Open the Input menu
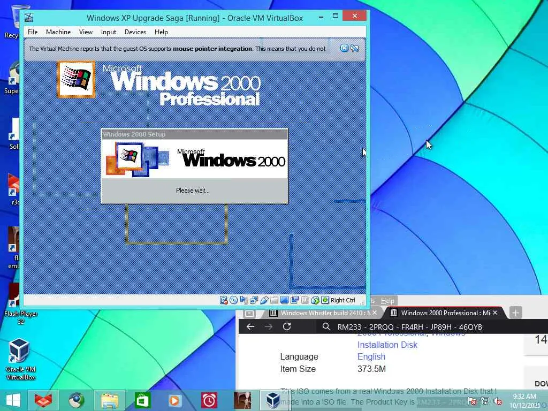 pos(108,32)
